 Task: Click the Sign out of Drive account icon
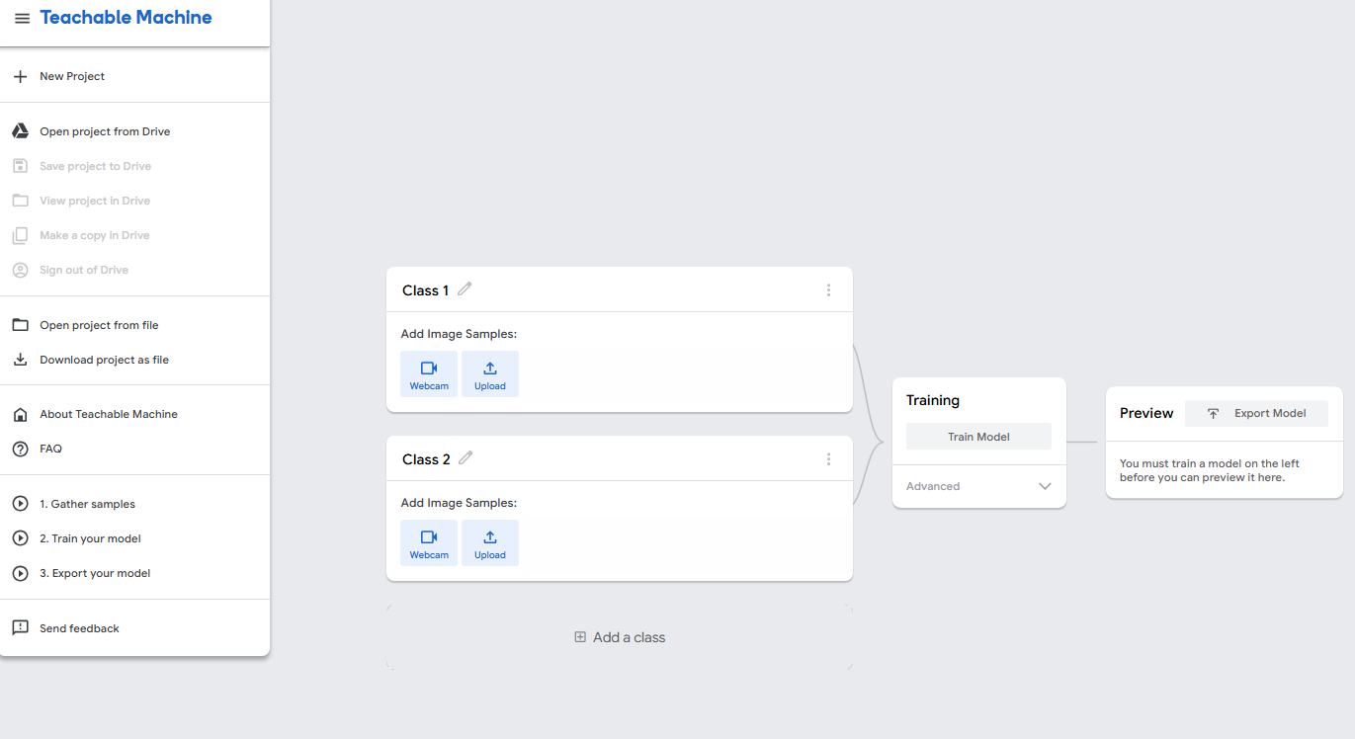[x=20, y=270]
